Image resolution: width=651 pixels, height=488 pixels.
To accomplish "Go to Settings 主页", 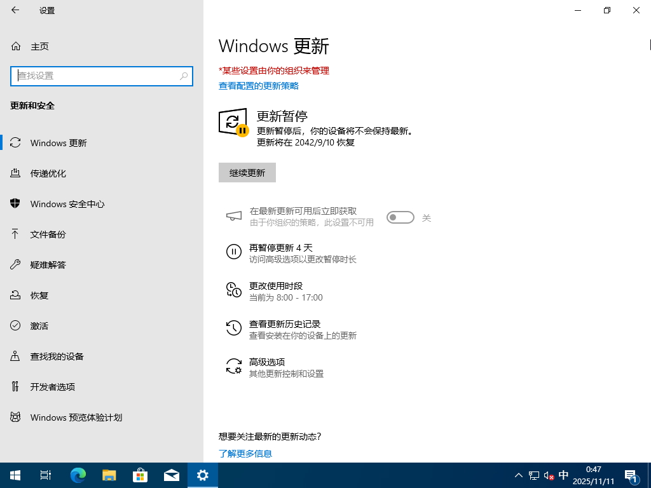I will [38, 46].
